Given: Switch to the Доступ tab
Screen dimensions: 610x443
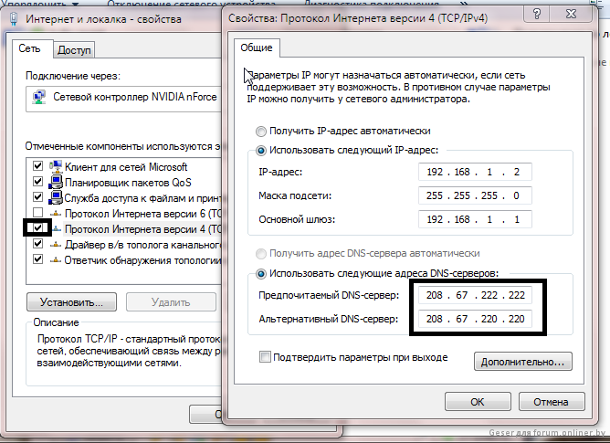Looking at the screenshot, I should 74,50.
